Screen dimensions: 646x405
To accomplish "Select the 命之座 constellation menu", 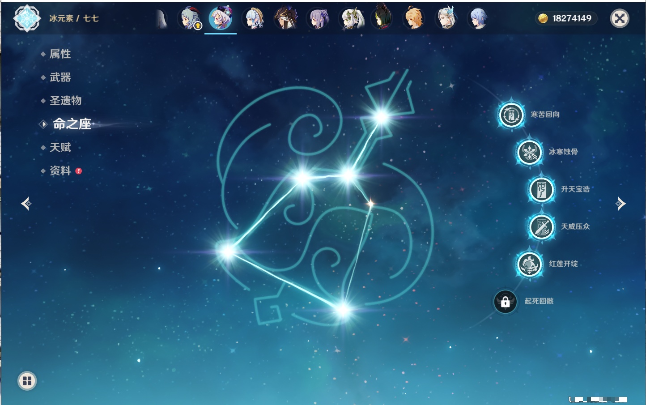I will pos(72,124).
